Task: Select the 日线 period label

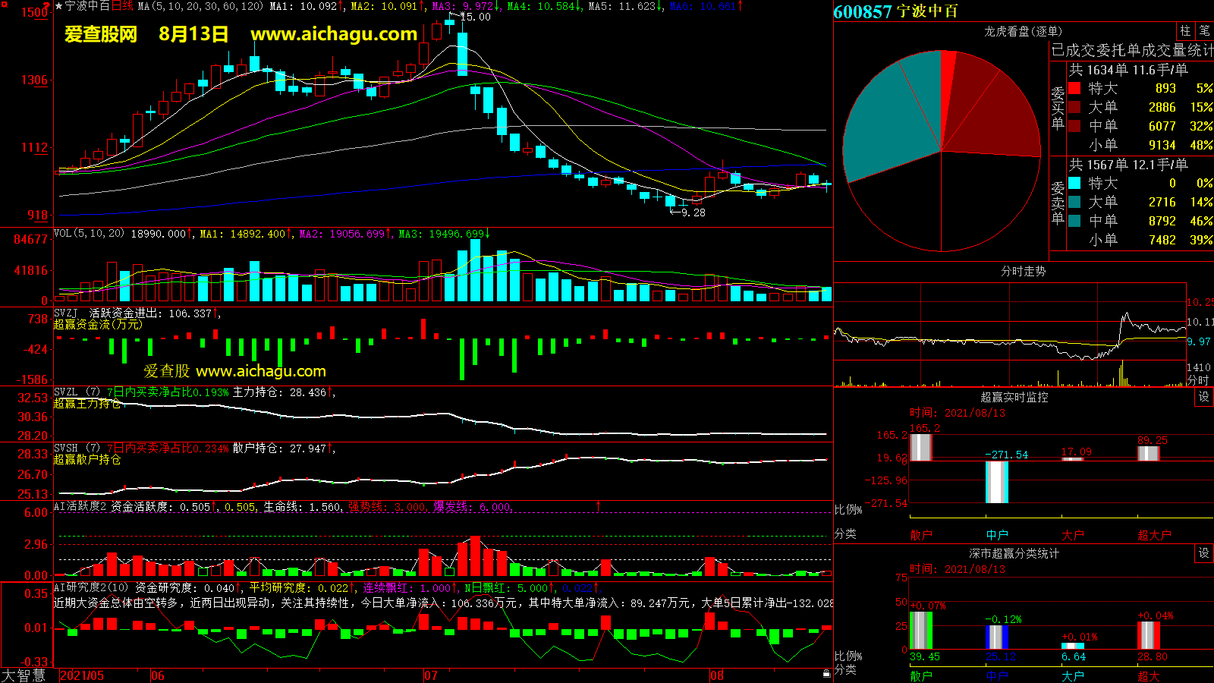Action: coord(122,6)
